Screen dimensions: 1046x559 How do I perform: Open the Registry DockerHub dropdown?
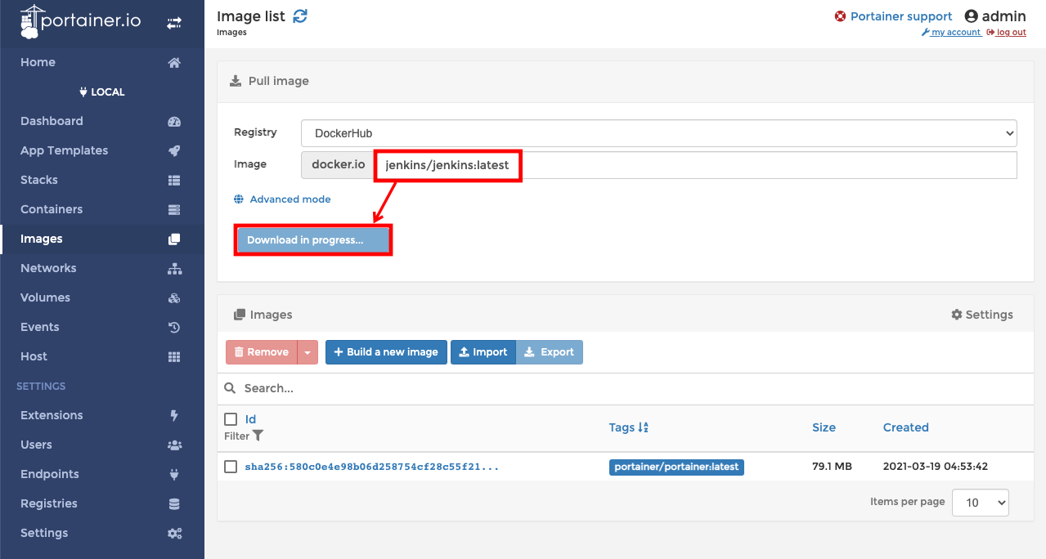pos(659,133)
